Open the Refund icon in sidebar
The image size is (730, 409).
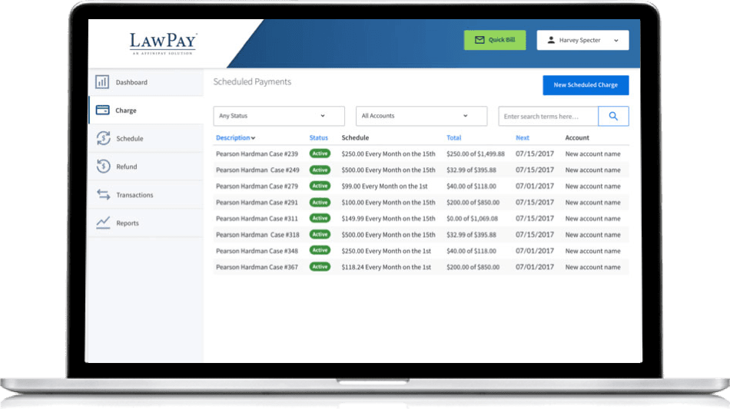point(104,167)
